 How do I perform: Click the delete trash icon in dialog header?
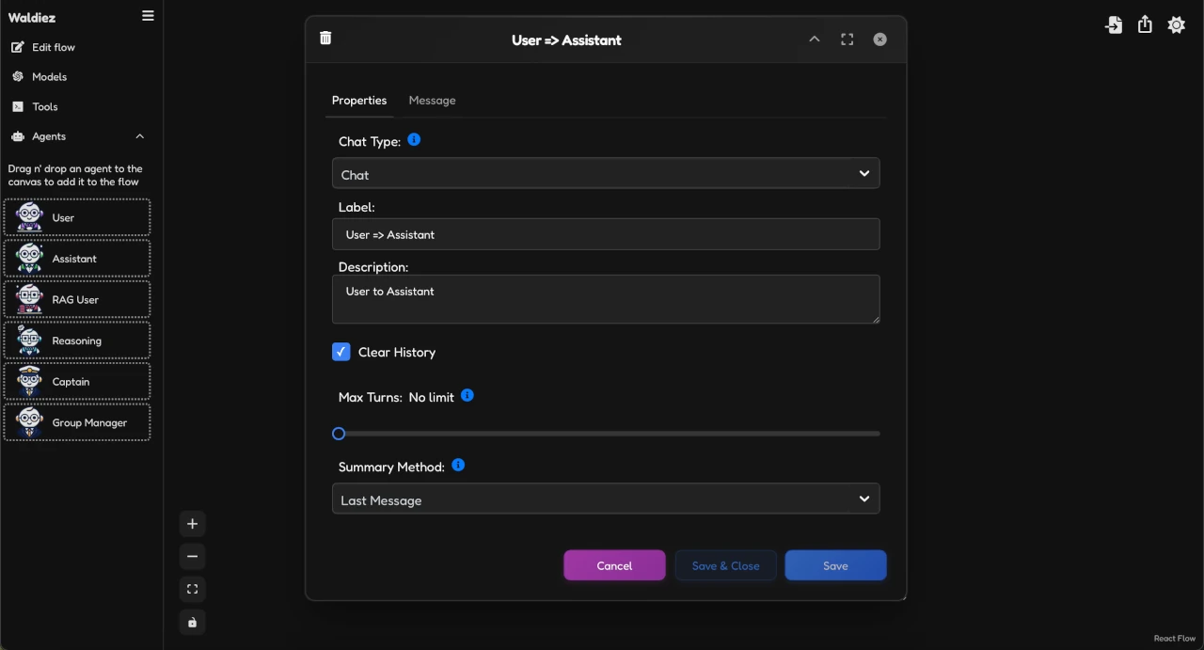coord(325,38)
